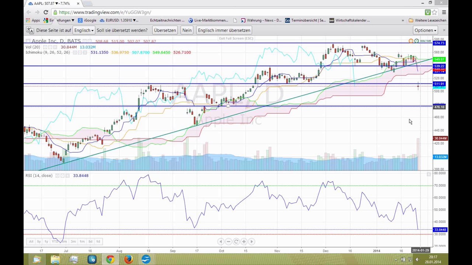
Task: Click the 476.10 price line label
Action: click(440, 107)
